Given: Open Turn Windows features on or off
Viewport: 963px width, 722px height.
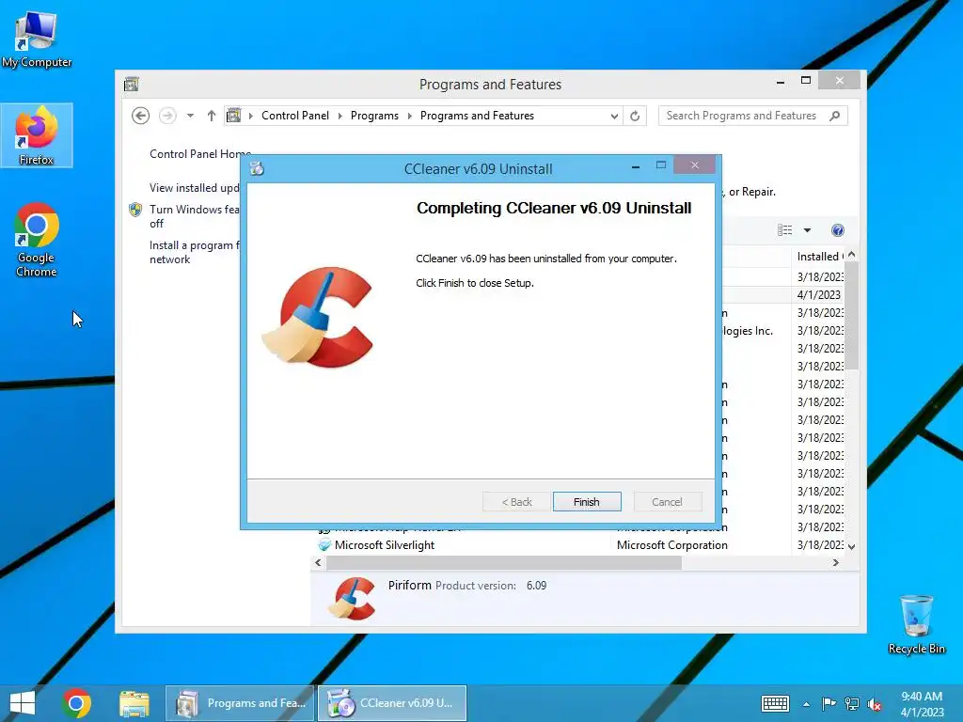Looking at the screenshot, I should coord(194,216).
